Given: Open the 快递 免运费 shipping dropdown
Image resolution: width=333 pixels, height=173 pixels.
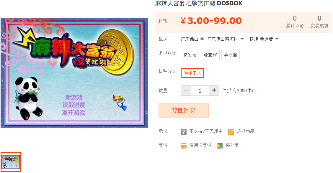Looking at the screenshot, I should click(x=264, y=39).
